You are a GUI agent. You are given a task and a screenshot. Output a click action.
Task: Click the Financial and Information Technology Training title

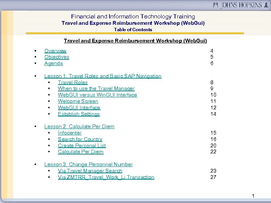click(133, 17)
